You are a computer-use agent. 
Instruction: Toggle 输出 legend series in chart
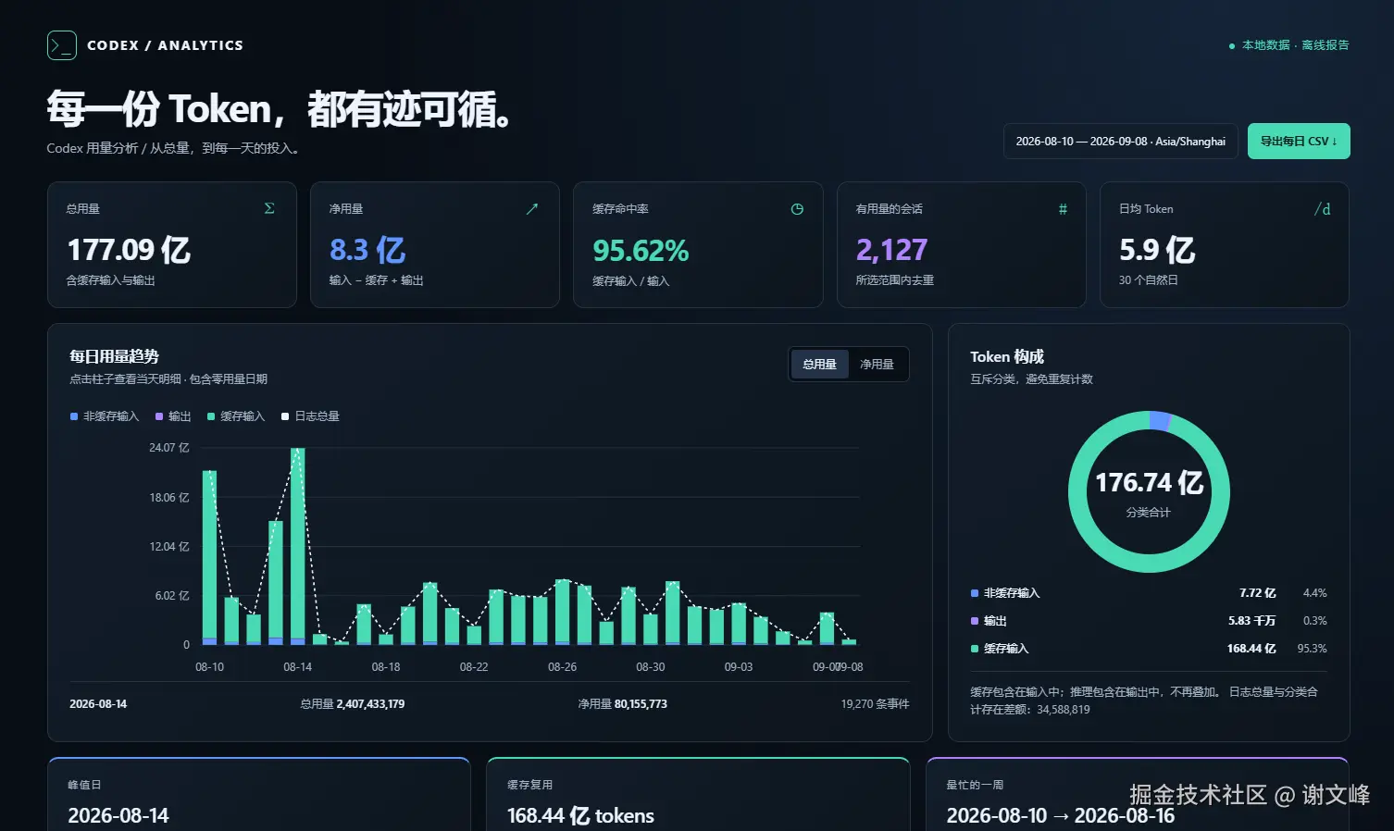[x=173, y=416]
